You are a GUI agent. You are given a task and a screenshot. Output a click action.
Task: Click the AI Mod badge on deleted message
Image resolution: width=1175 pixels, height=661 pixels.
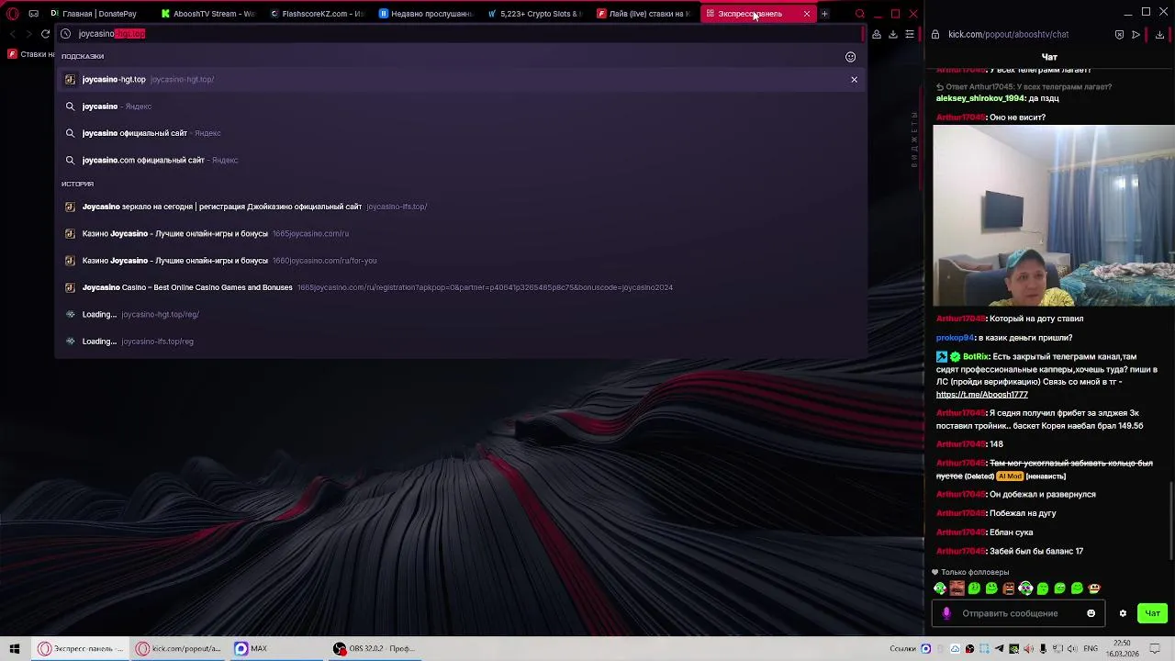[x=1010, y=476]
